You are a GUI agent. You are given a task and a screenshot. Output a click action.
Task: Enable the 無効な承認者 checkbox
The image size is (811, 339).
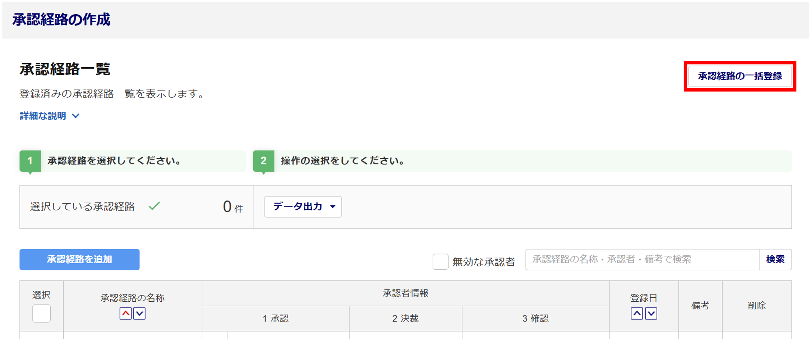pos(440,262)
